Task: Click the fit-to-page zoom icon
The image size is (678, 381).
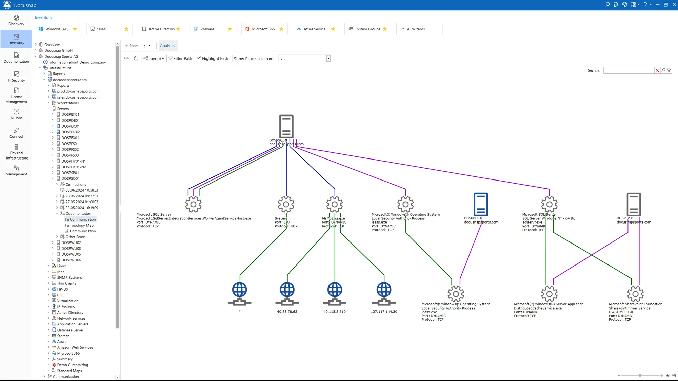Action: pos(667,375)
